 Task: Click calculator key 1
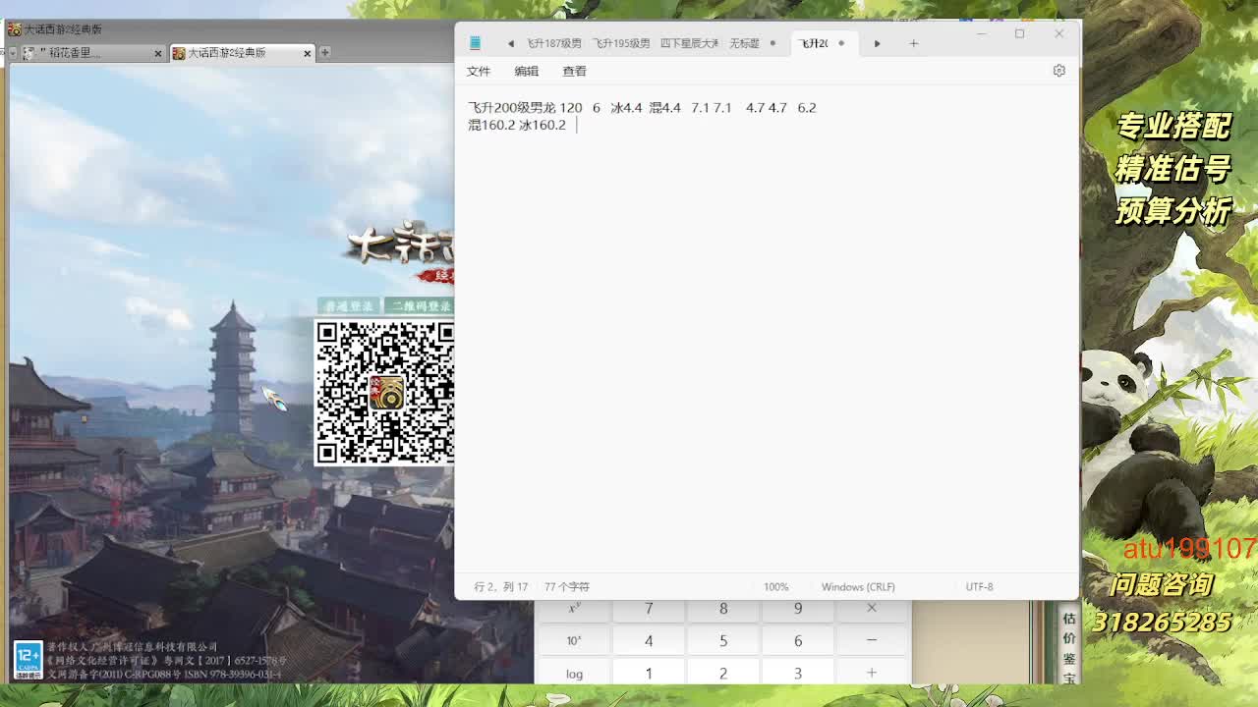tap(649, 673)
